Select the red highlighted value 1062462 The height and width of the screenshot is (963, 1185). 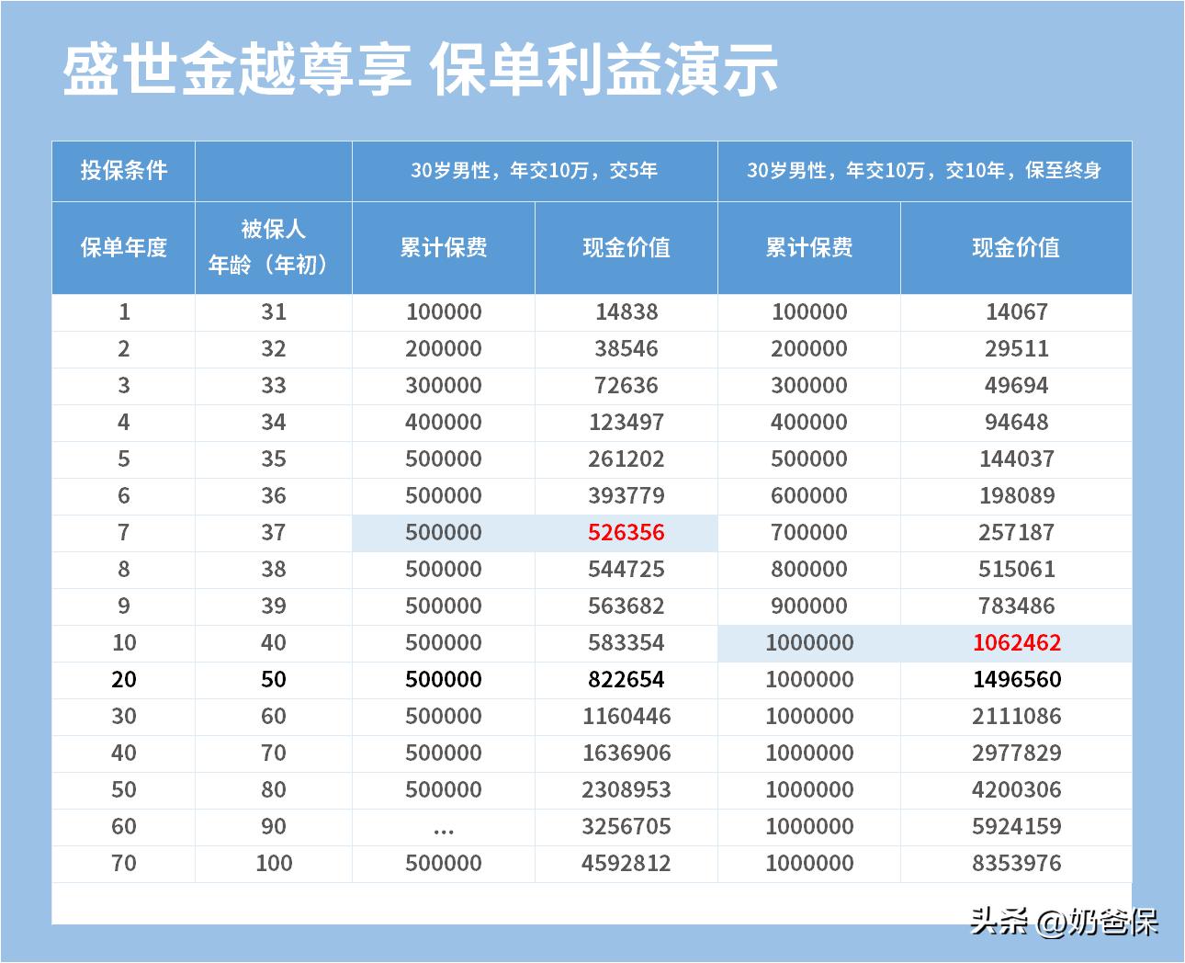[1017, 642]
